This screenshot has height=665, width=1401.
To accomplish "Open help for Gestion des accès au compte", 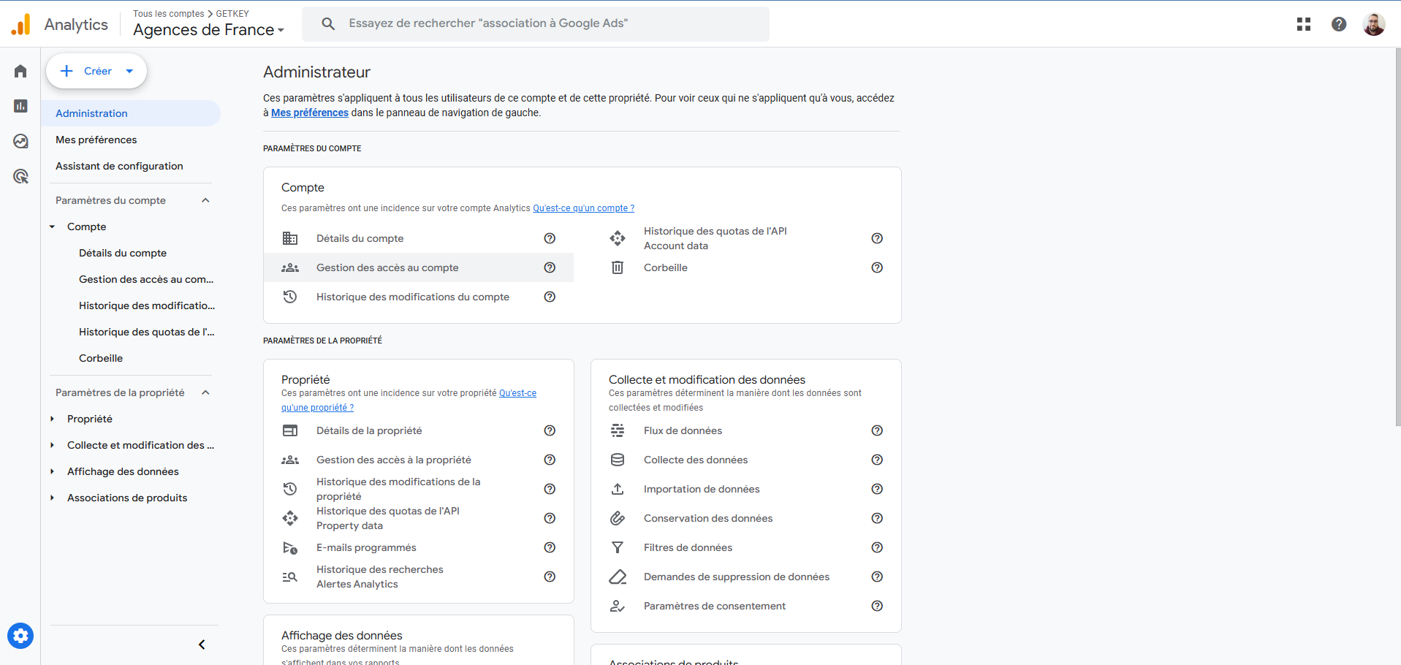I will (550, 267).
